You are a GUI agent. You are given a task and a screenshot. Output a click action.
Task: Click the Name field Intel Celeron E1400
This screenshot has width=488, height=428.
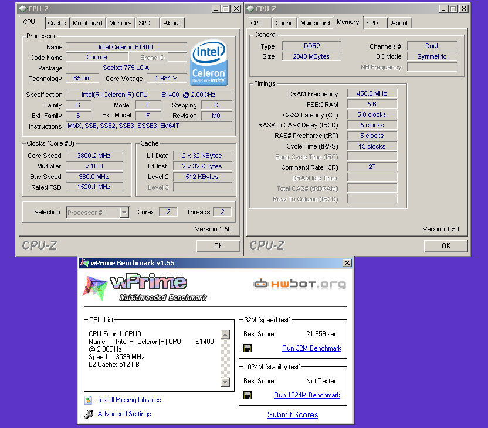(x=126, y=47)
